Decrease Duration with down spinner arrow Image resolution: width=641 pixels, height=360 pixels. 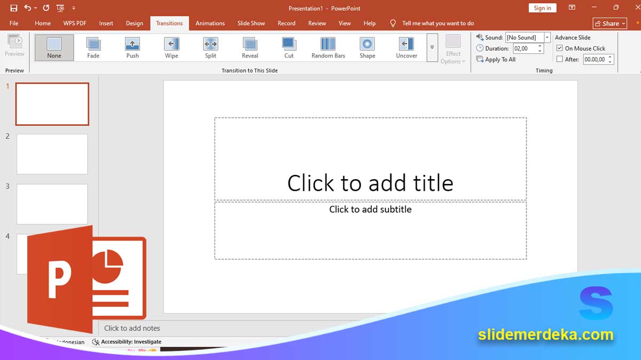(x=540, y=51)
